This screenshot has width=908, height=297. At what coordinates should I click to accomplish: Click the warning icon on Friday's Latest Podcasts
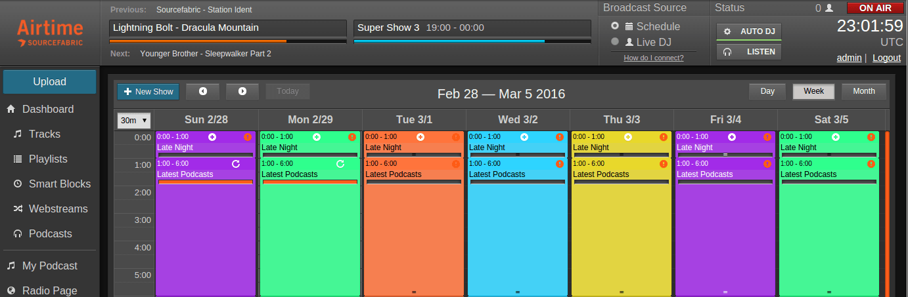click(767, 164)
